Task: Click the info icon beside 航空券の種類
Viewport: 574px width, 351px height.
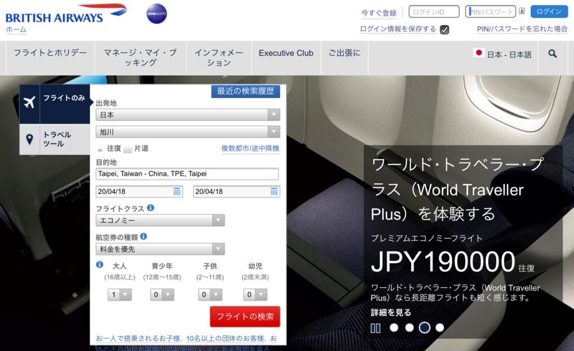Action: coord(143,237)
